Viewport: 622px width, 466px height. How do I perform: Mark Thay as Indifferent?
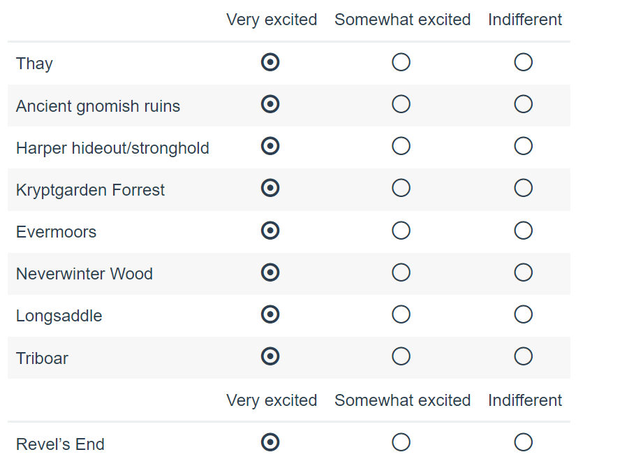pos(523,62)
